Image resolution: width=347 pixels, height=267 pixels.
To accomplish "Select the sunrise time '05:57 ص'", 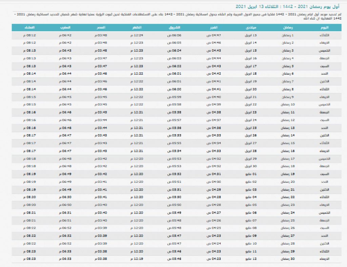I will click(x=174, y=120).
